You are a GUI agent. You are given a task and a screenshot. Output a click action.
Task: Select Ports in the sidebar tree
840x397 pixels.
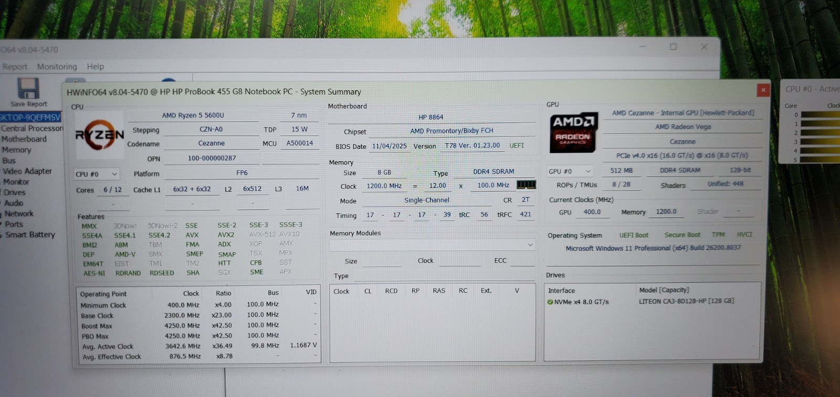coord(14,224)
